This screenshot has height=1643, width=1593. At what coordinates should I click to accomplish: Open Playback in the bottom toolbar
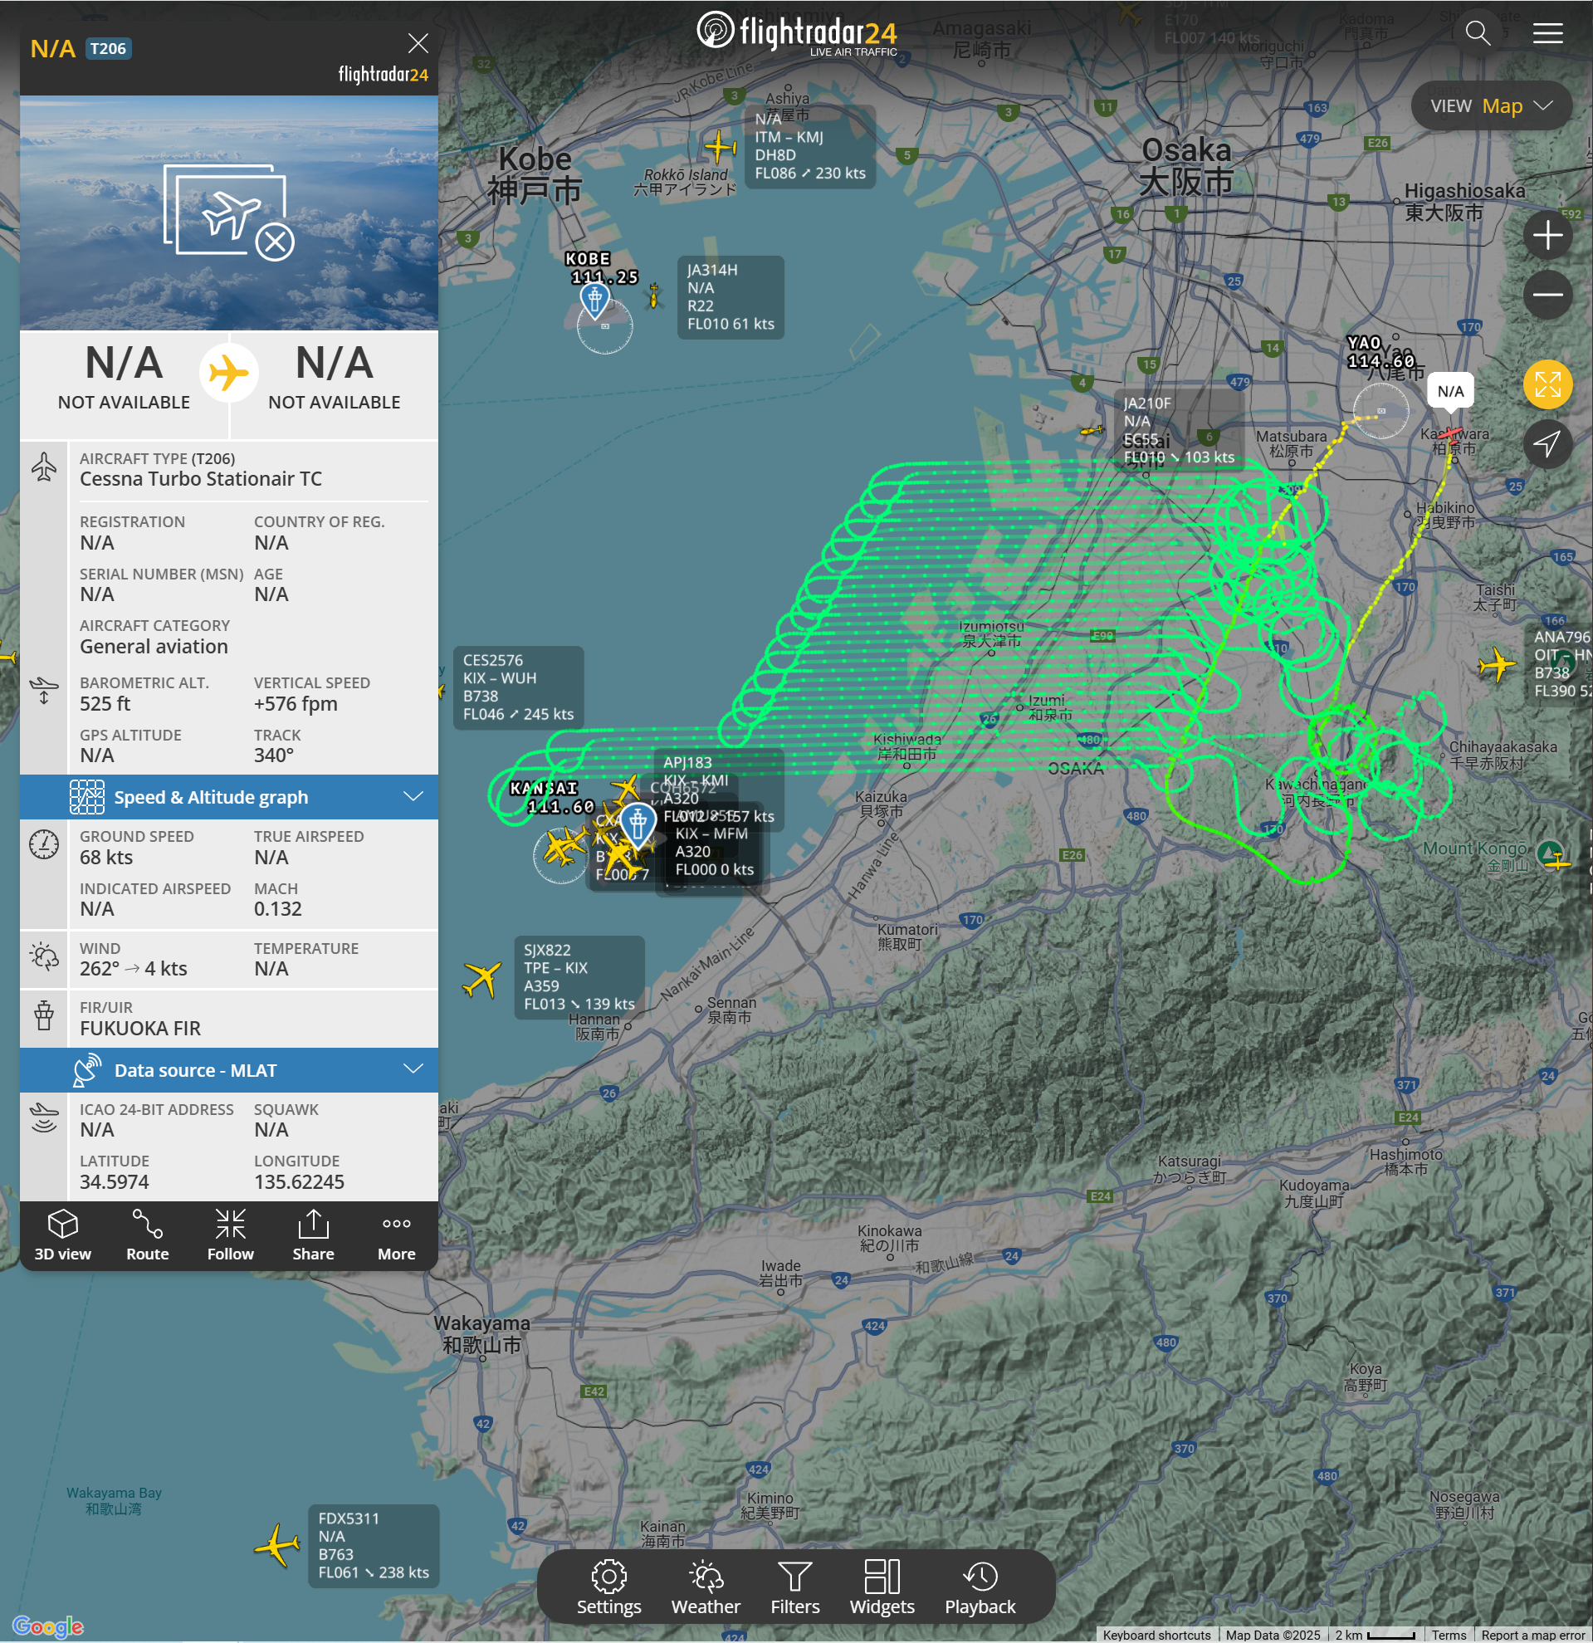click(980, 1587)
